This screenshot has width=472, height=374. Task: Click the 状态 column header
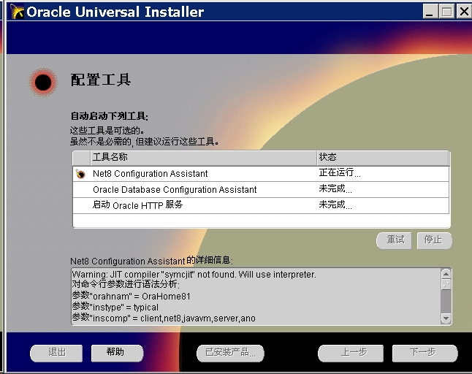383,157
